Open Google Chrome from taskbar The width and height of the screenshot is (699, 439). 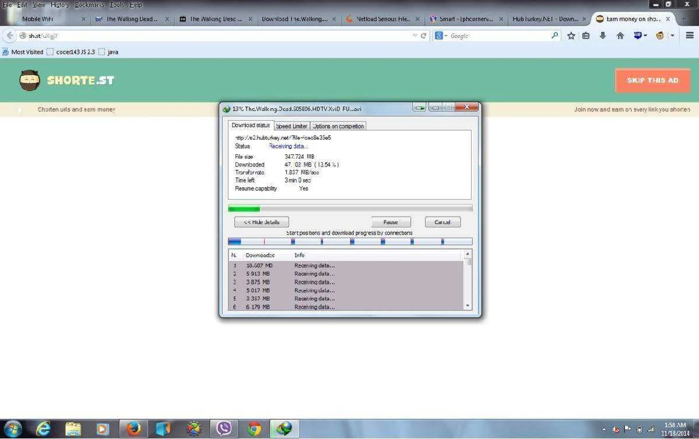[254, 428]
